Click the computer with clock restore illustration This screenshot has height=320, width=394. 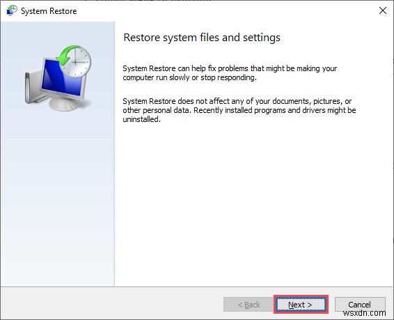point(58,78)
